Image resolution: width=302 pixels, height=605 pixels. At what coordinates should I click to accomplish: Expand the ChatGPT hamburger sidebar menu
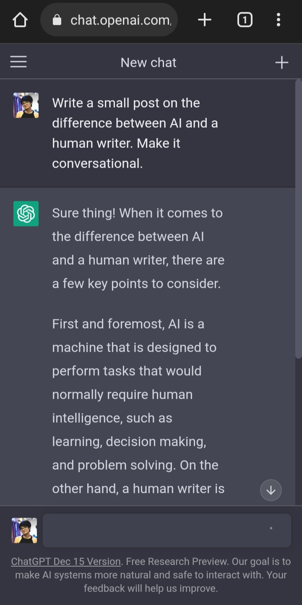(18, 62)
